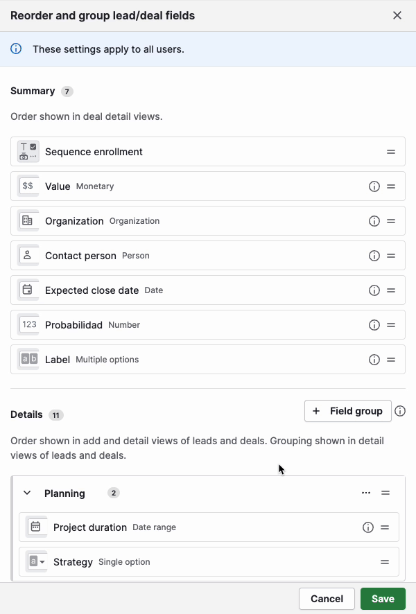Image resolution: width=416 pixels, height=614 pixels.
Task: Close the reorder fields dialog
Action: (x=397, y=15)
